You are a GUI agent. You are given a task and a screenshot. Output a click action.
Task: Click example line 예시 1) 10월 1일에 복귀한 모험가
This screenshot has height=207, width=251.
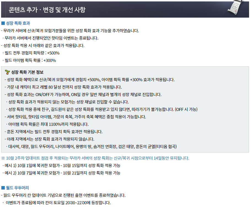pyautogui.click(x=61, y=165)
